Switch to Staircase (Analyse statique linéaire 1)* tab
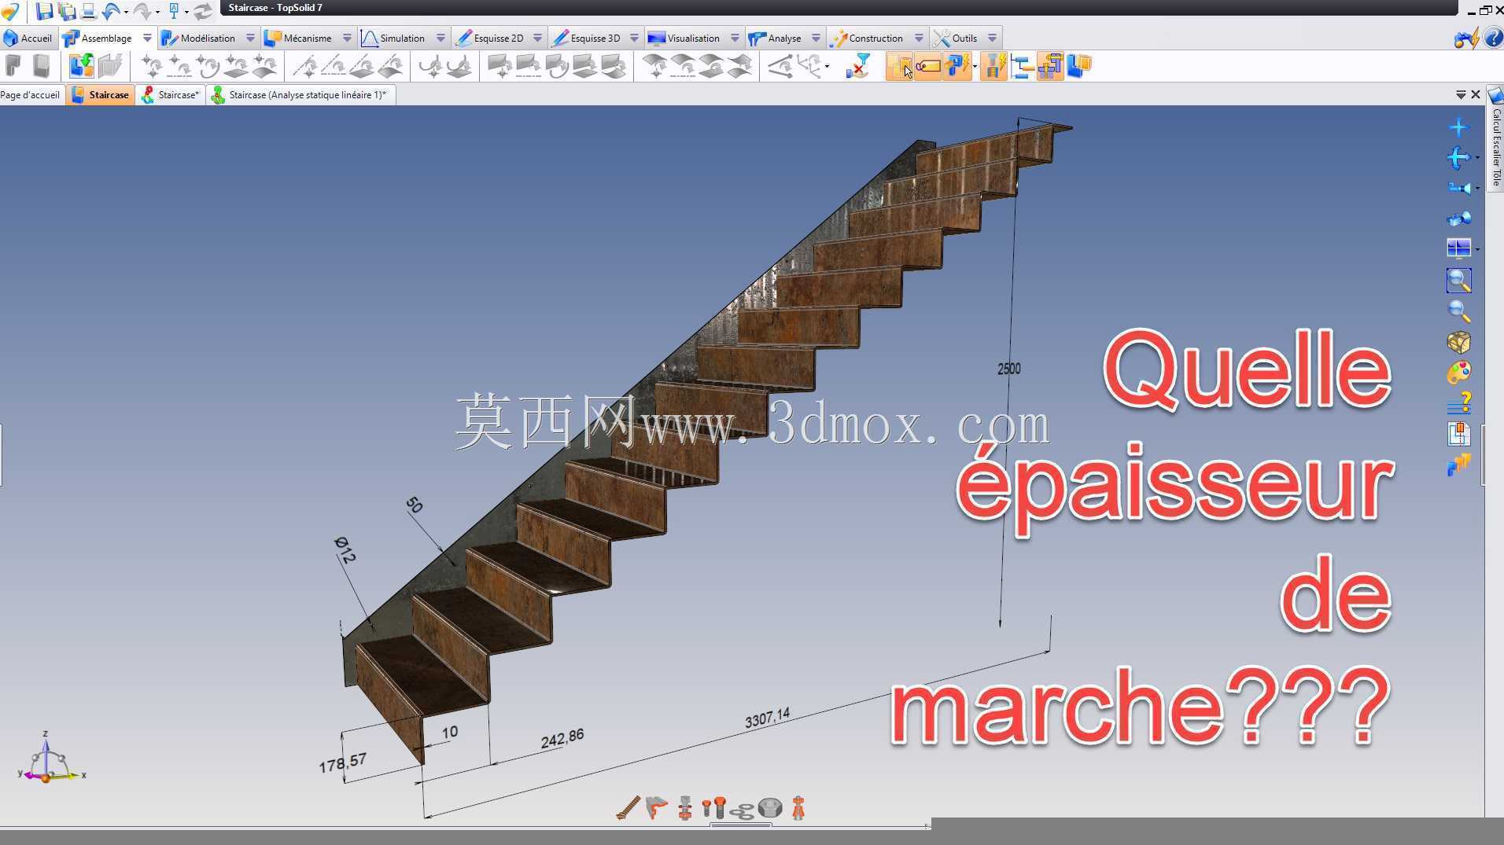1504x845 pixels. pyautogui.click(x=300, y=94)
